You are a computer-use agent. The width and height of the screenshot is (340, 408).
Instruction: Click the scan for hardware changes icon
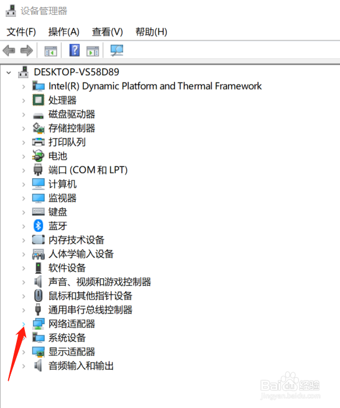(117, 50)
